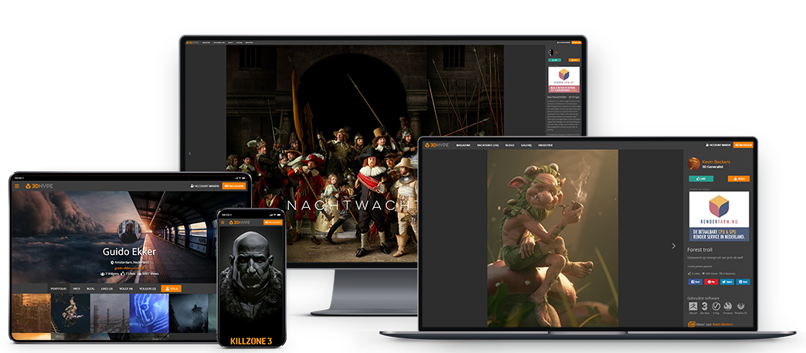Click Guido Ekker's round profile photo
Image resolution: width=806 pixels, height=353 pixels.
pos(129,231)
